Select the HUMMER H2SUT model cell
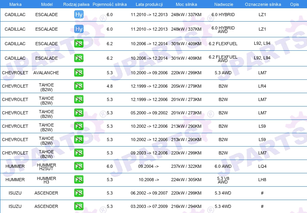This screenshot has height=213, width=307. (x=46, y=167)
